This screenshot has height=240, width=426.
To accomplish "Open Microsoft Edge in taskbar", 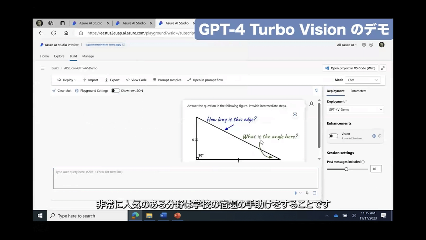I will click(135, 215).
